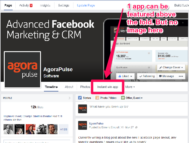Expand the People panel arrow

pyautogui.click(x=70, y=98)
